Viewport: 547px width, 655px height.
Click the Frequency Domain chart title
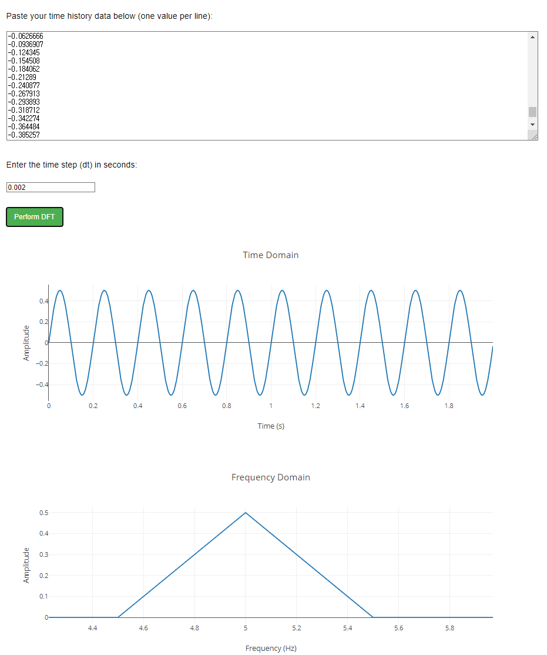click(270, 477)
